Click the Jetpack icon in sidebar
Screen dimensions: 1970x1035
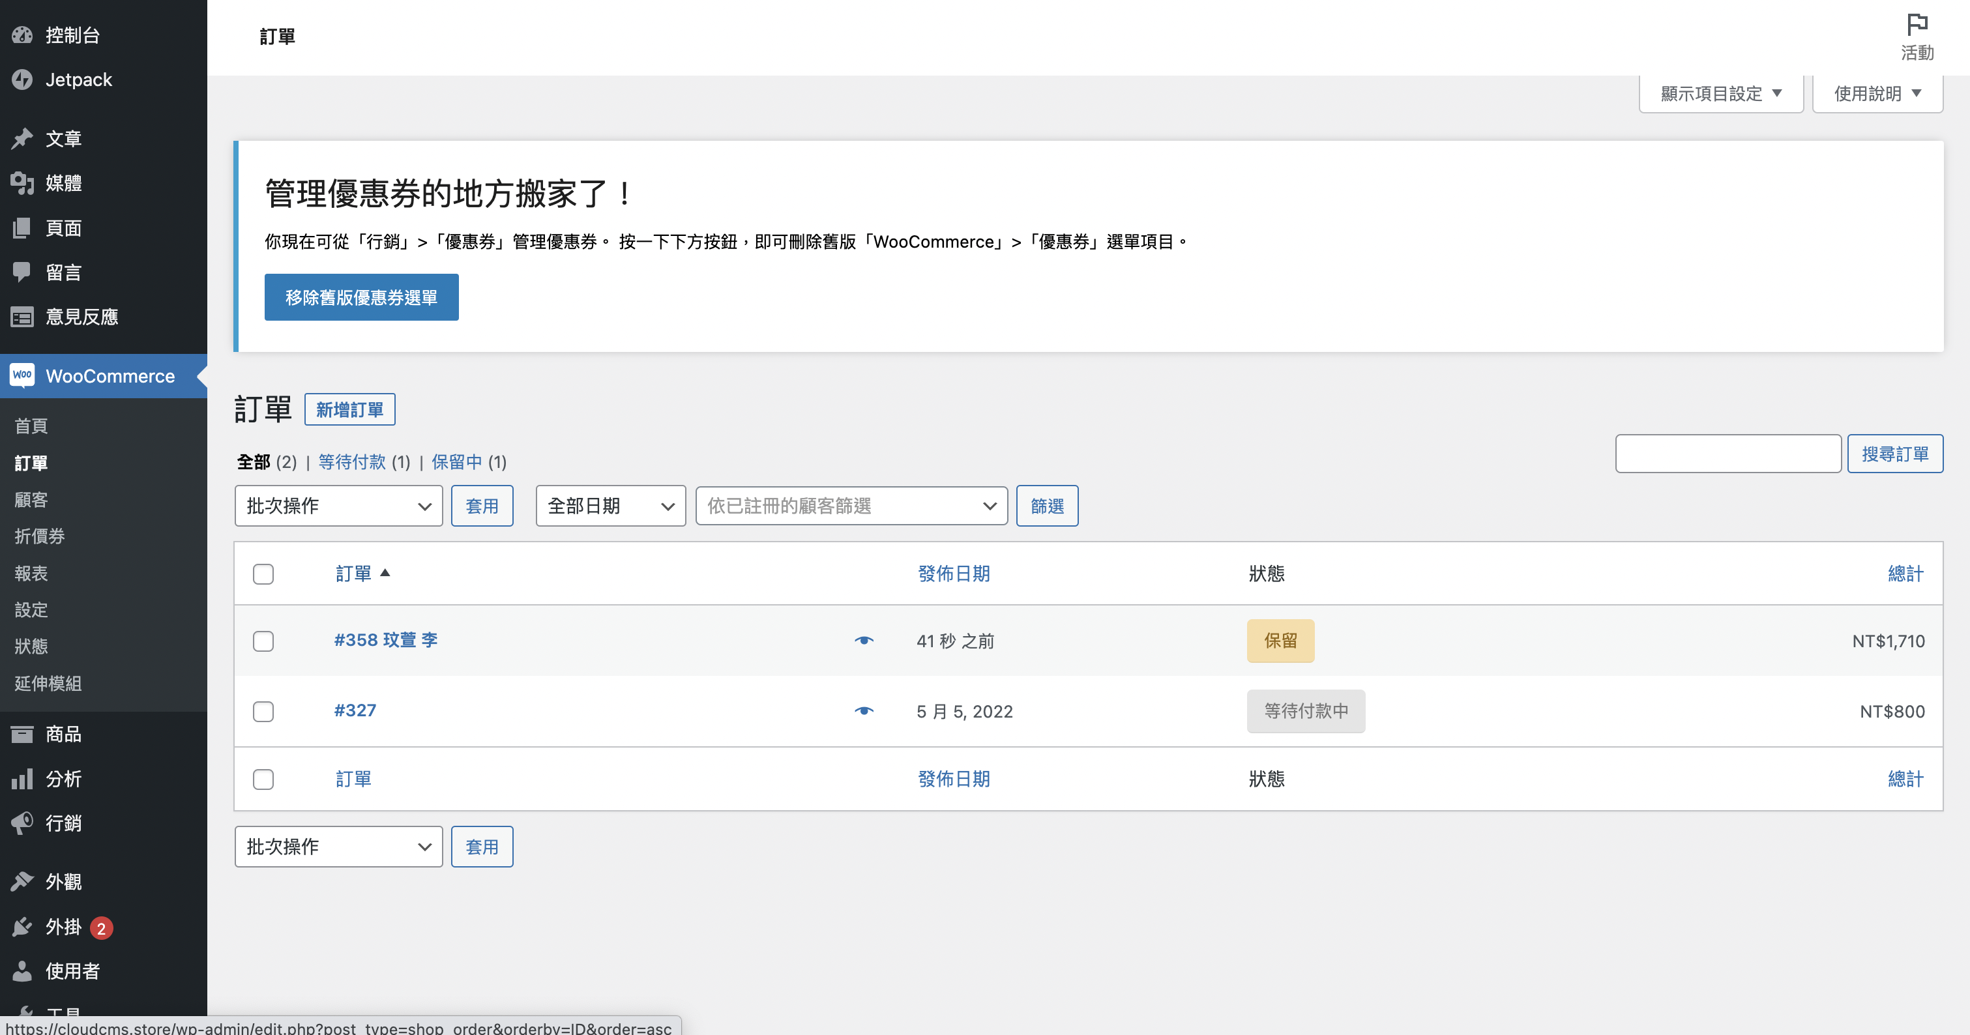pos(22,80)
